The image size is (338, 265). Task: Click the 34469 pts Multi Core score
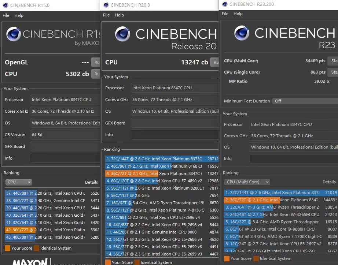pyautogui.click(x=315, y=61)
